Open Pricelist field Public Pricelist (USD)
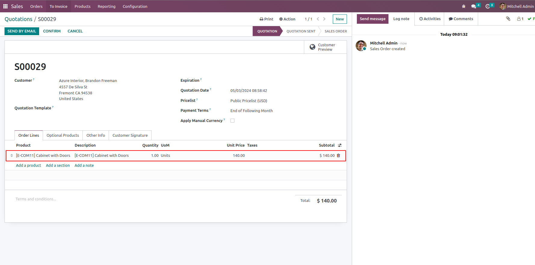The height and width of the screenshot is (265, 535). click(249, 101)
